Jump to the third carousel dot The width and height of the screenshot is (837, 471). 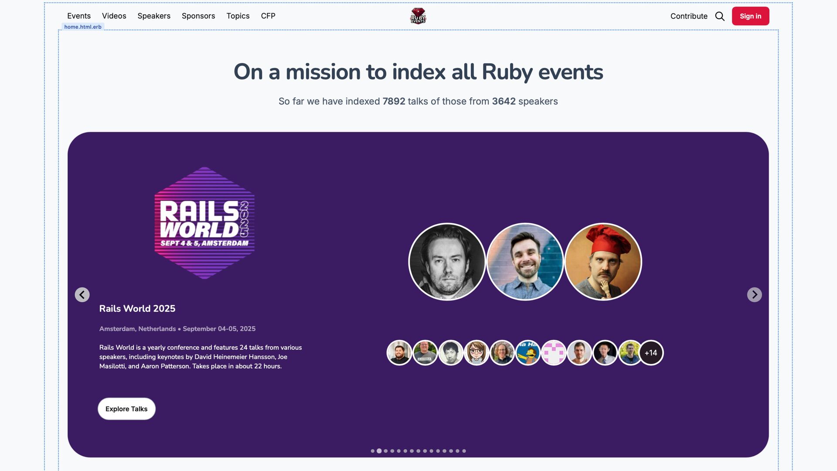pos(386,451)
